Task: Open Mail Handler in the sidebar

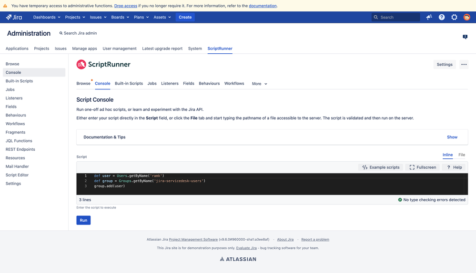Action: (x=34, y=166)
